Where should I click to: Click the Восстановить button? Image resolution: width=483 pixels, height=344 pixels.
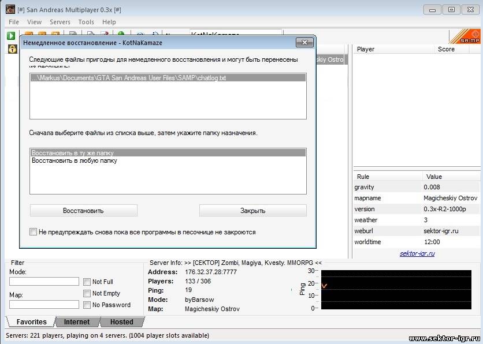pos(83,211)
